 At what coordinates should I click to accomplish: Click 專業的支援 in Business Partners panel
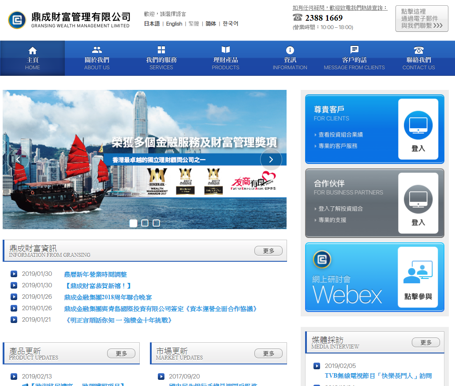(x=332, y=220)
